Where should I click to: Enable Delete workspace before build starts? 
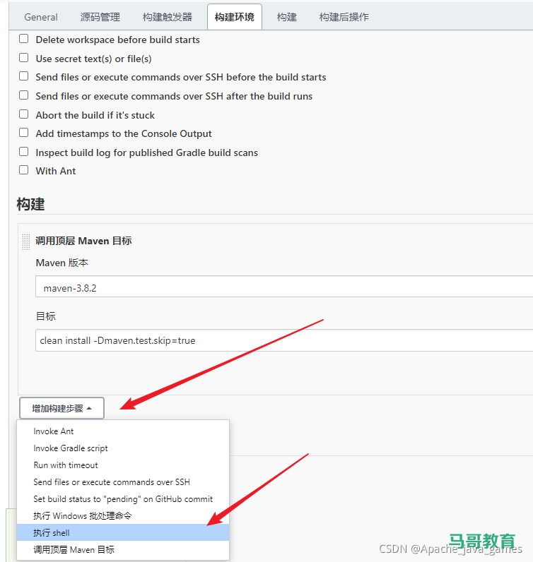[24, 39]
